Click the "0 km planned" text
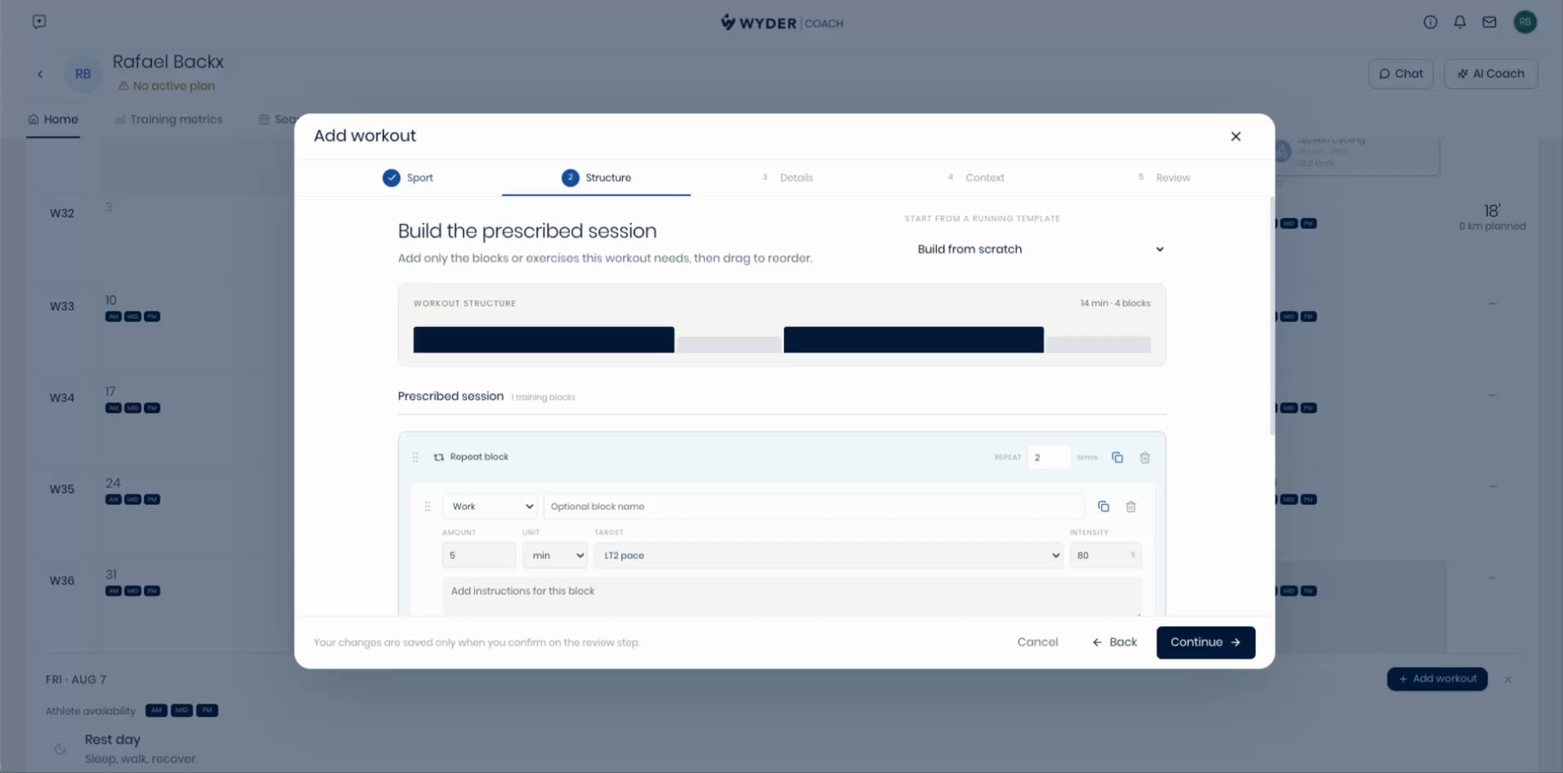The height and width of the screenshot is (773, 1563). click(x=1492, y=226)
